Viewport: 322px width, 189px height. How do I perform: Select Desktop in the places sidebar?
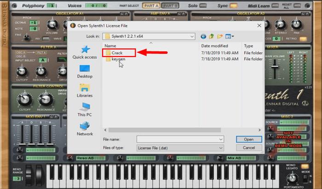pyautogui.click(x=85, y=71)
